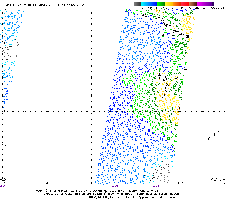Image resolution: width=227 pixels, height=199 pixels.
Task: Click the note line 'Times are GMT'
Action: 59,191
